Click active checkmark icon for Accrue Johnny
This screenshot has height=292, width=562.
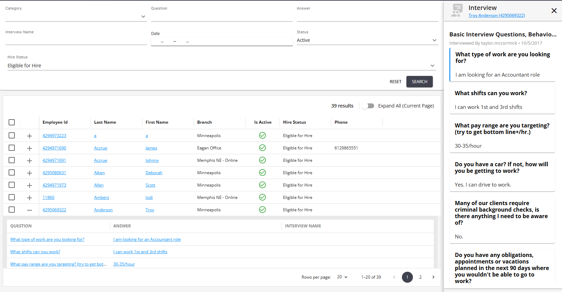262,160
